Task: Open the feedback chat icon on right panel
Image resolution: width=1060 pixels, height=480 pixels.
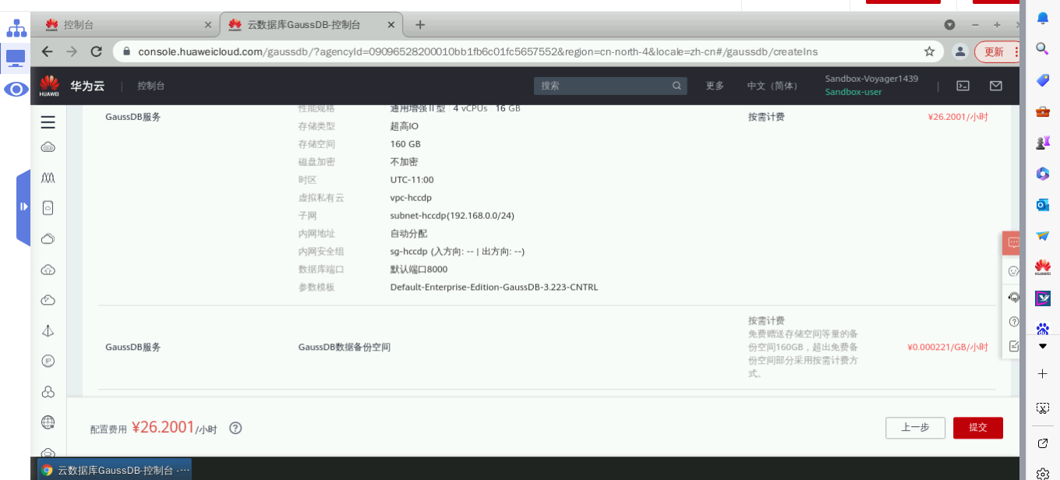Action: click(x=1013, y=242)
